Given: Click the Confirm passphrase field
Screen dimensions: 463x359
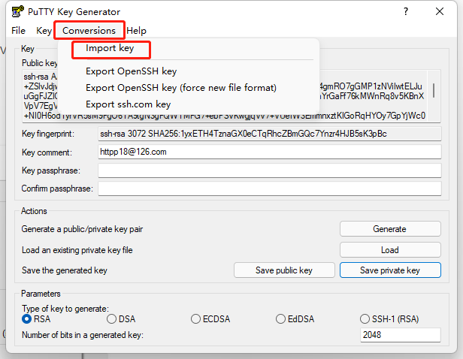Looking at the screenshot, I should tap(270, 189).
